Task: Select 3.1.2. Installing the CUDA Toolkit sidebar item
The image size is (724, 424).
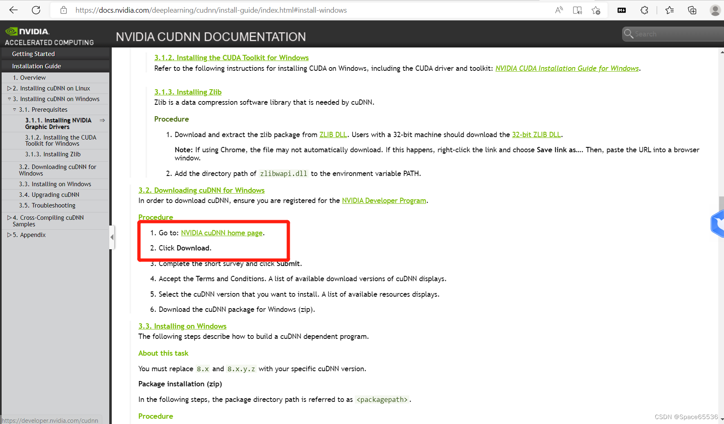Action: click(x=61, y=140)
